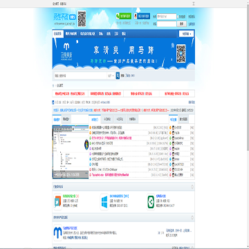Expand the quick navigation dropdown in the navigation bar
Image resolution: width=249 pixels, height=249 pixels.
pyautogui.click(x=186, y=34)
